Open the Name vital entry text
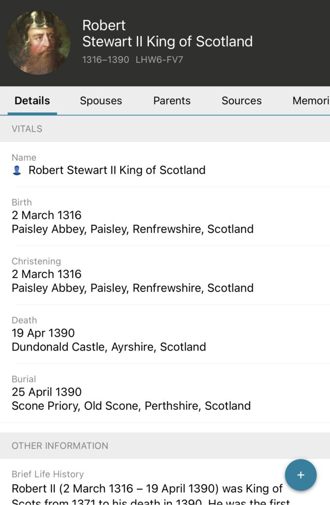 click(117, 170)
